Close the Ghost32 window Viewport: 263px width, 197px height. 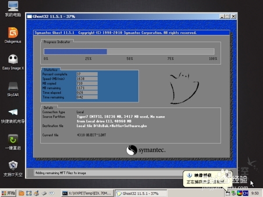coord(234,17)
